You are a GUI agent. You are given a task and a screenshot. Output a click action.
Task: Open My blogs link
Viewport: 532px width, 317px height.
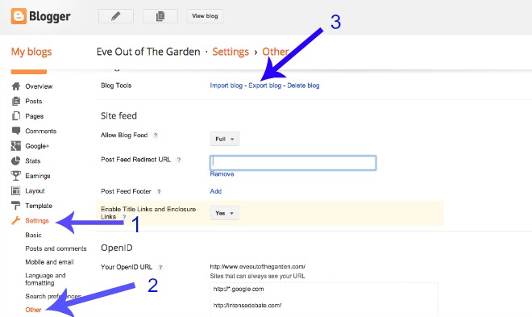31,52
